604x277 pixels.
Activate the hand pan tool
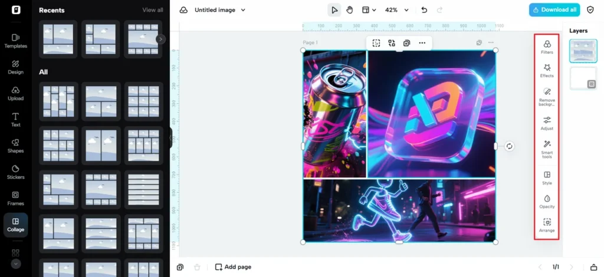click(349, 10)
